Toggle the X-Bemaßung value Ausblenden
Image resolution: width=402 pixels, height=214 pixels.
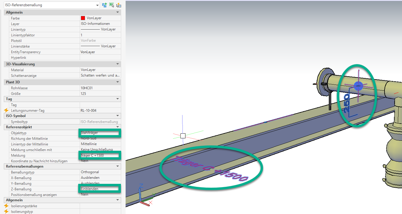(99, 178)
